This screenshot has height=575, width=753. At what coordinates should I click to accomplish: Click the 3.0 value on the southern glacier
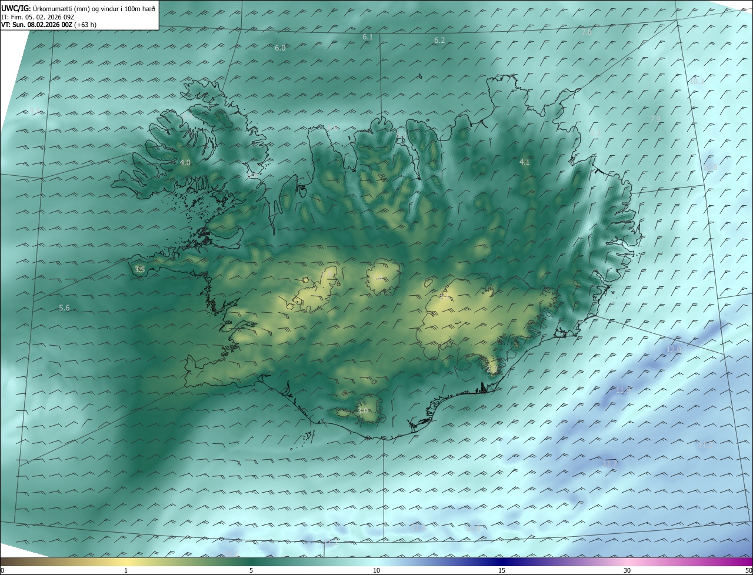coord(362,411)
